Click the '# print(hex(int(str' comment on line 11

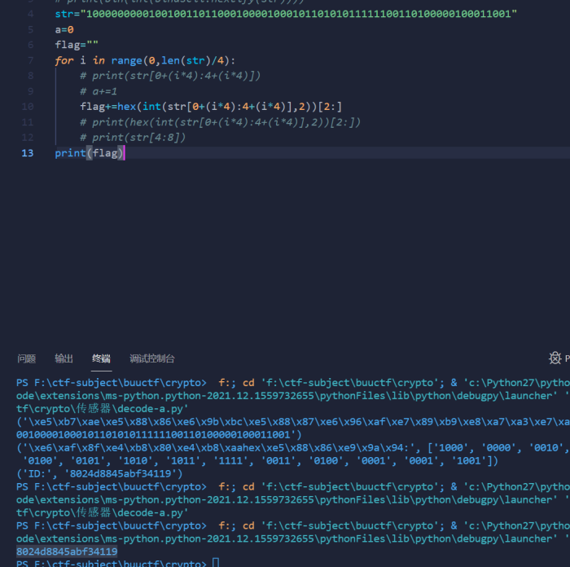pos(221,122)
